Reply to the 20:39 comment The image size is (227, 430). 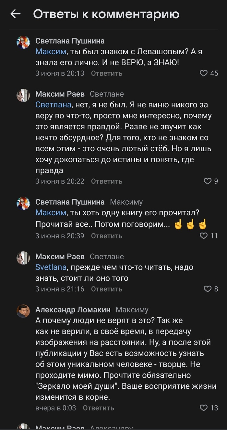point(107,235)
